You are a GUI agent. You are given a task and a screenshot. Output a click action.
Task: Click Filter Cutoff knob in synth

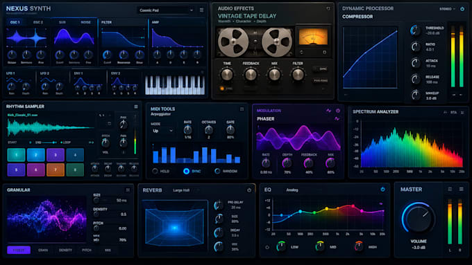[107, 55]
